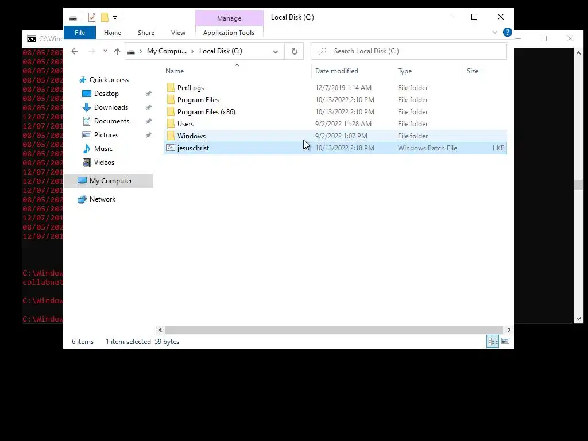The width and height of the screenshot is (588, 441).
Task: Select the Manage contextual tab
Action: 229,18
